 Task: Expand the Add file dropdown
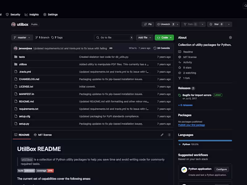pyautogui.click(x=144, y=37)
